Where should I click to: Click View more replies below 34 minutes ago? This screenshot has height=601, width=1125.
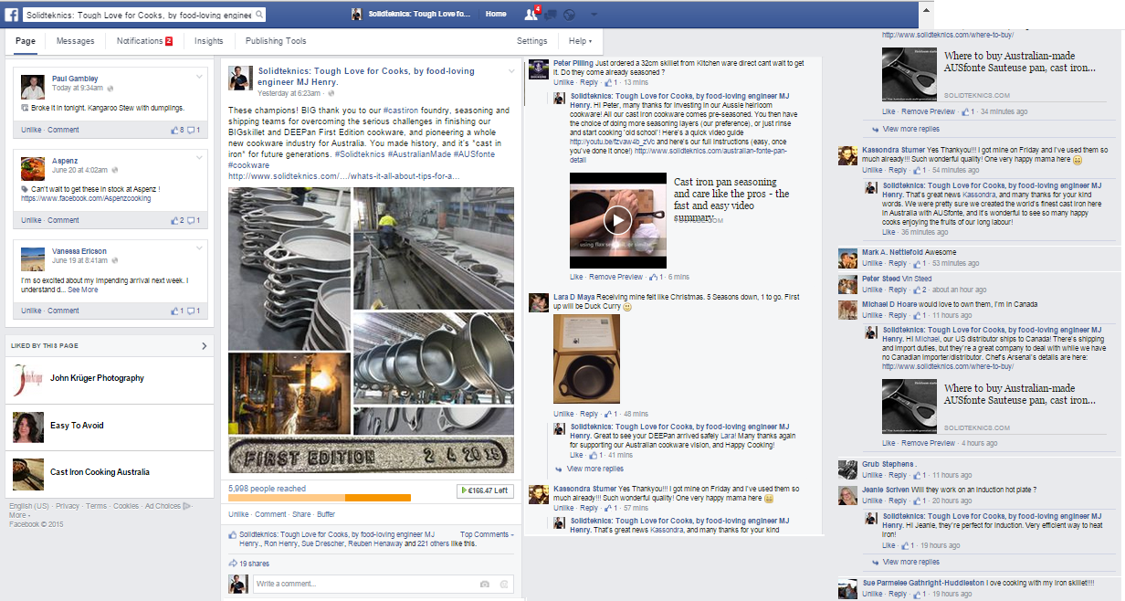[911, 130]
